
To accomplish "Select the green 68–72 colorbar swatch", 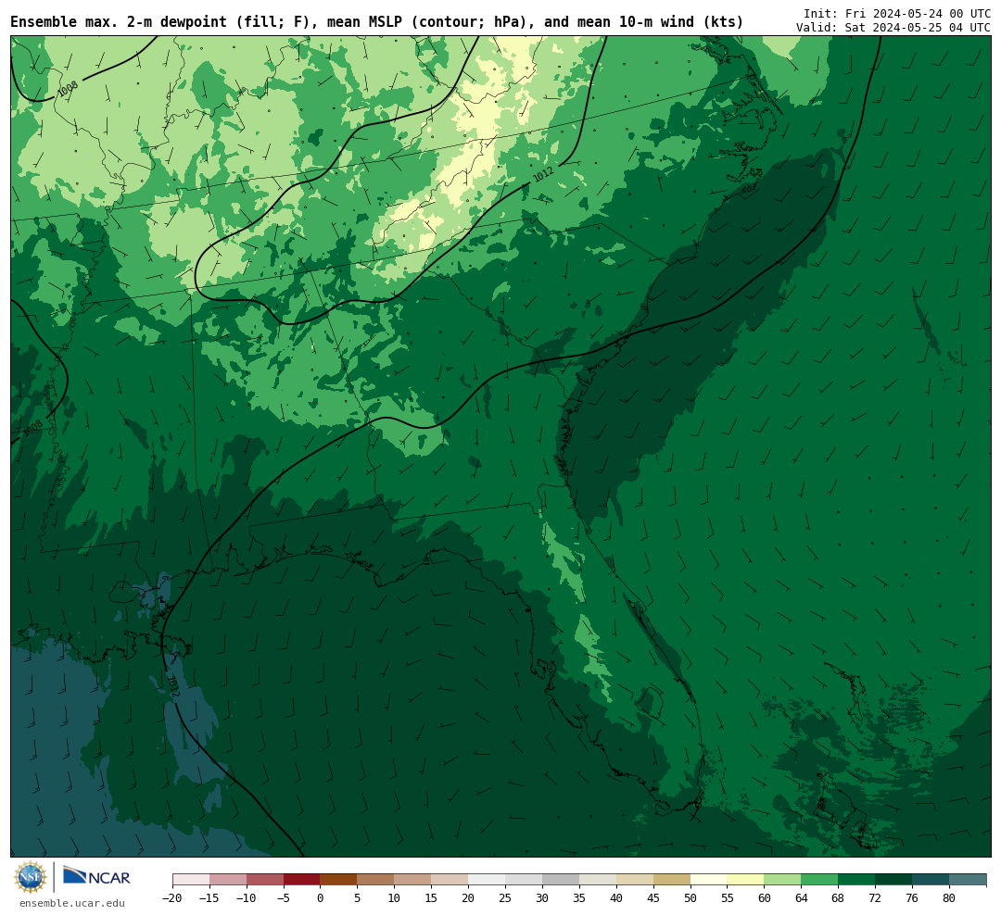I will (856, 880).
